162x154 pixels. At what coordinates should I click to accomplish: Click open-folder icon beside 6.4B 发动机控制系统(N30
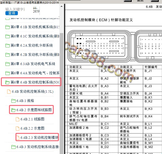[8, 82]
